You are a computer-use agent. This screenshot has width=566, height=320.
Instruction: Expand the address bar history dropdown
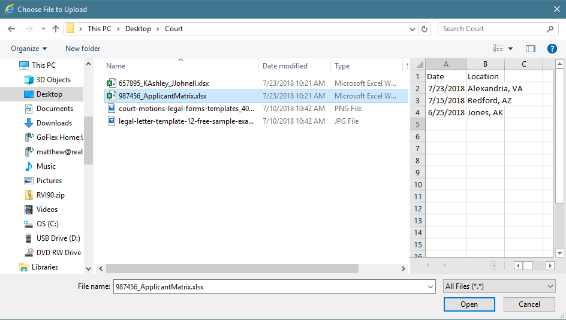[413, 29]
